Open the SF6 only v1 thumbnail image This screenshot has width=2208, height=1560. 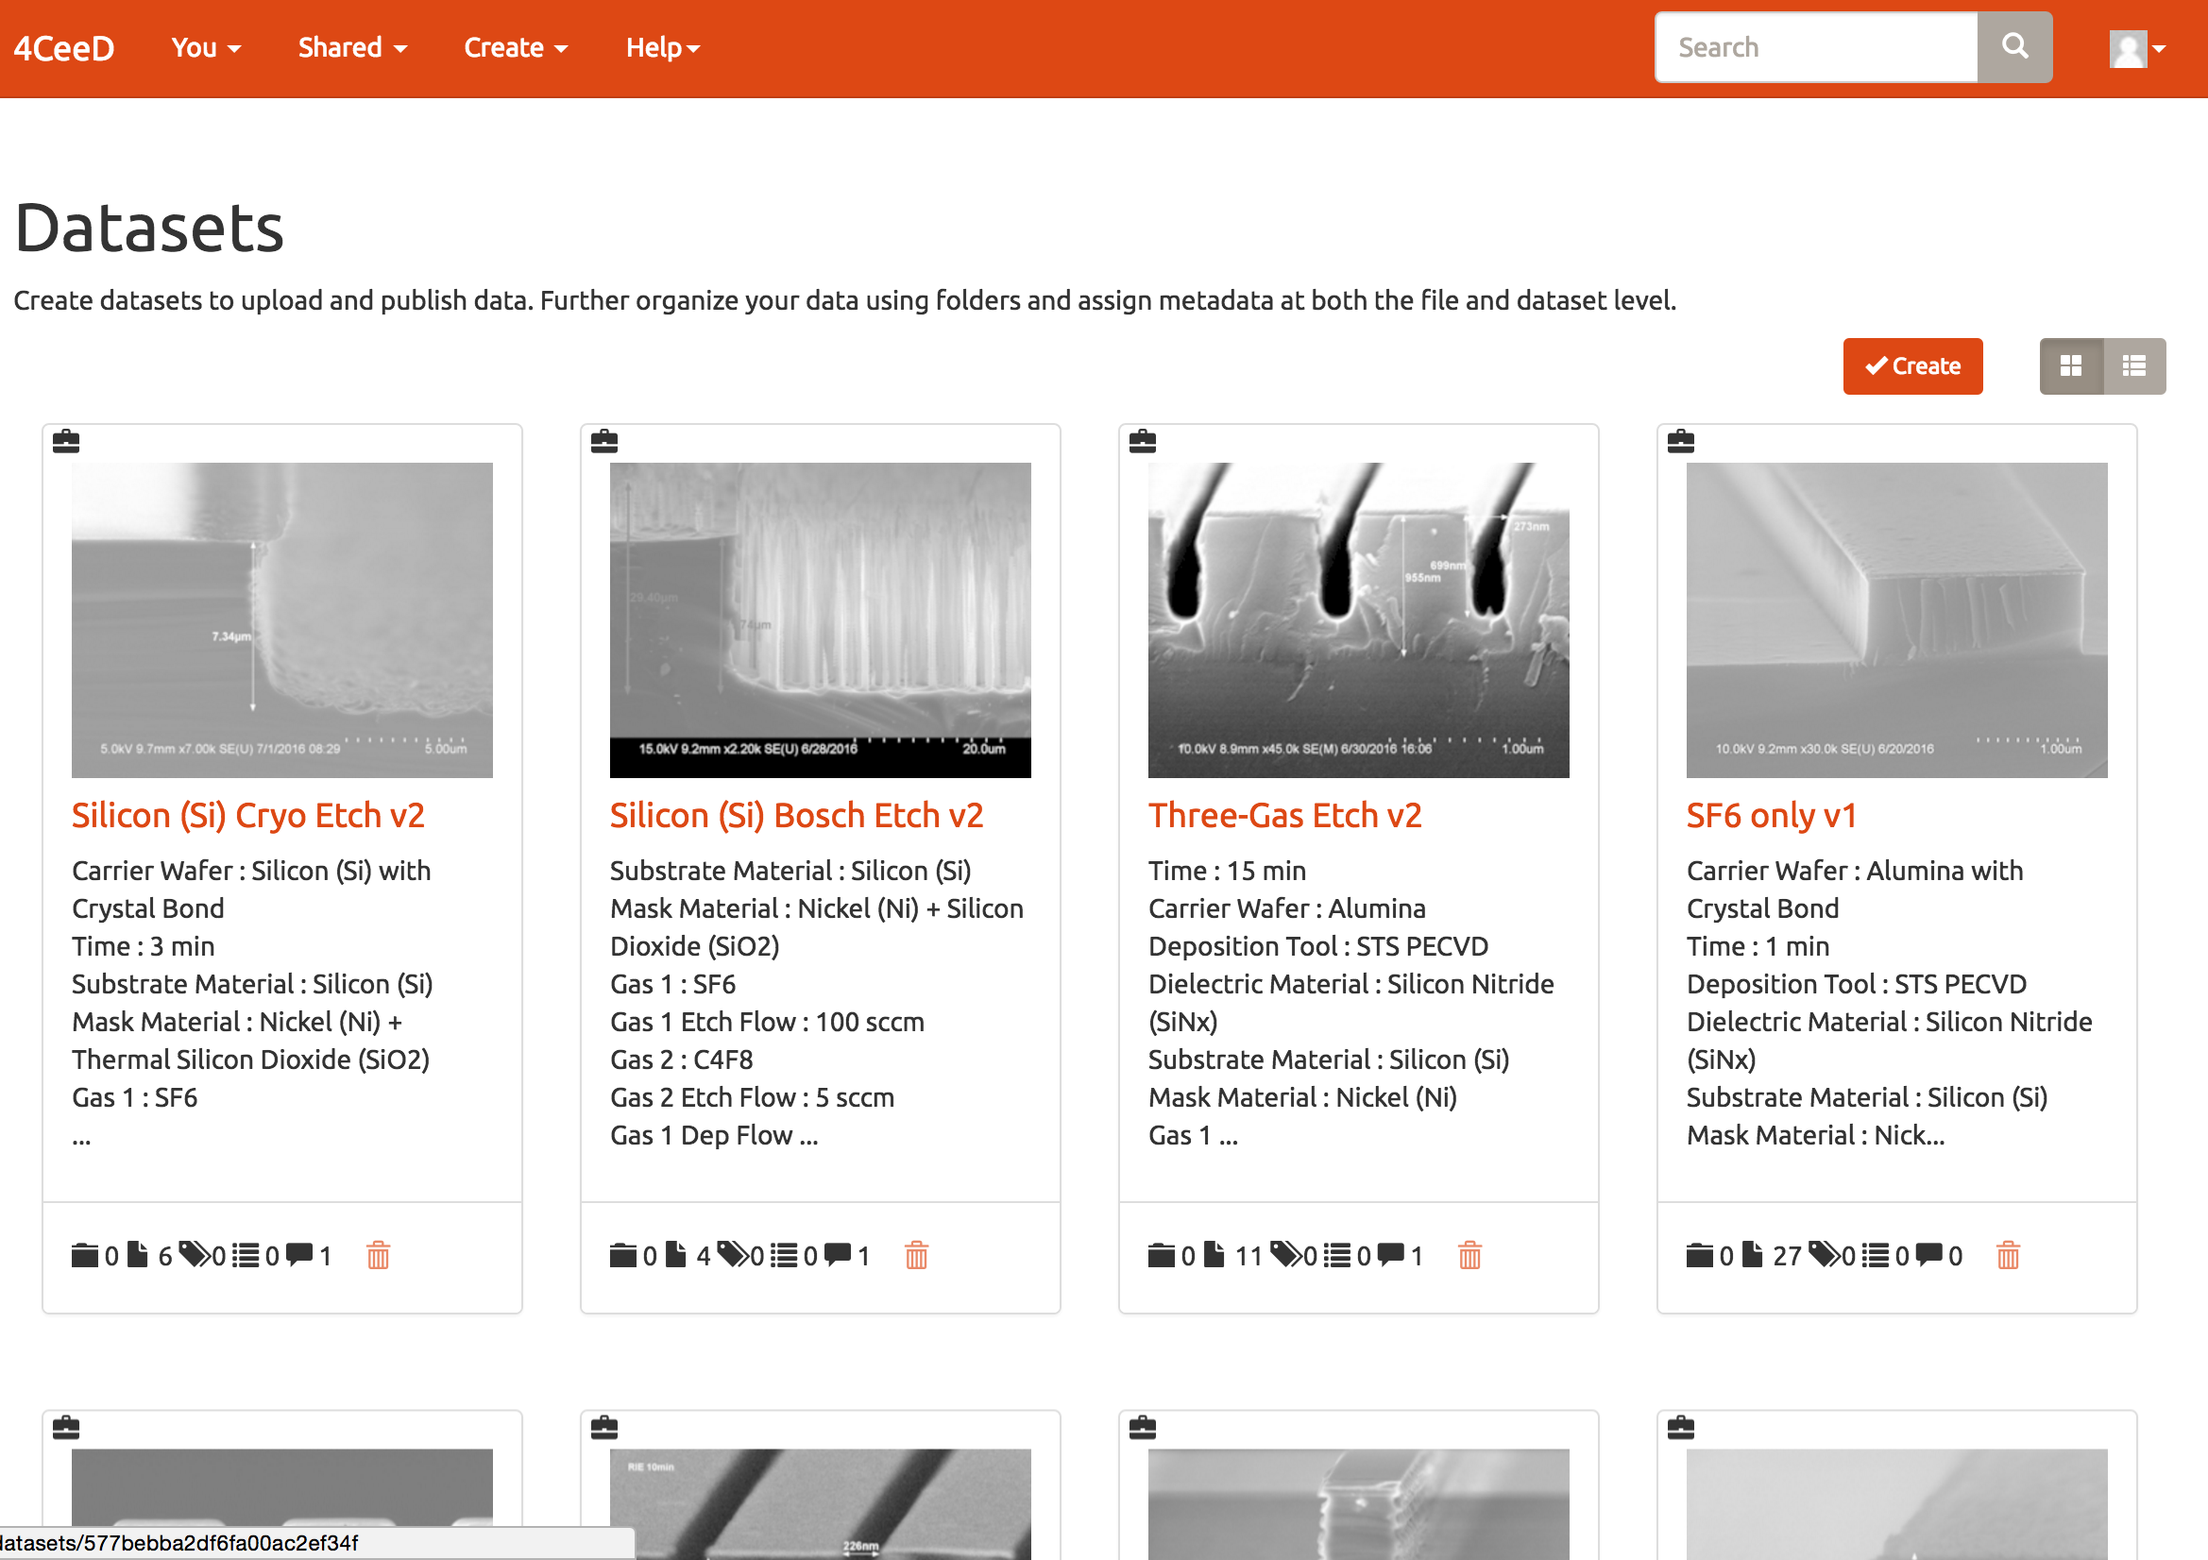click(1896, 620)
